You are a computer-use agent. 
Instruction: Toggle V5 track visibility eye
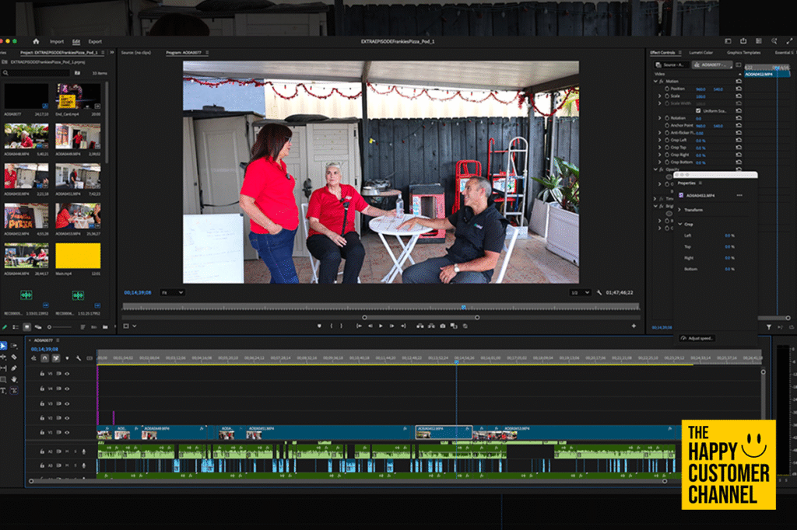point(67,374)
